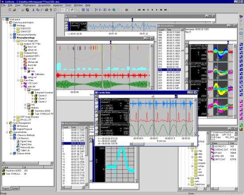Select highlighted row 00:00:32.1929 in RecordView list
Screen dimensions: 244x195
pyautogui.click(x=169, y=70)
